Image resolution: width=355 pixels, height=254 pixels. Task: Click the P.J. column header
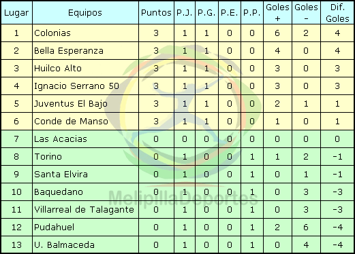pyautogui.click(x=185, y=13)
